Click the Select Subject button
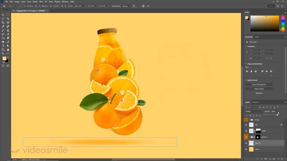 [259, 89]
